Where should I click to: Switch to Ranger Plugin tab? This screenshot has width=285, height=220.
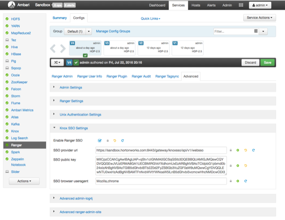pyautogui.click(x=117, y=76)
